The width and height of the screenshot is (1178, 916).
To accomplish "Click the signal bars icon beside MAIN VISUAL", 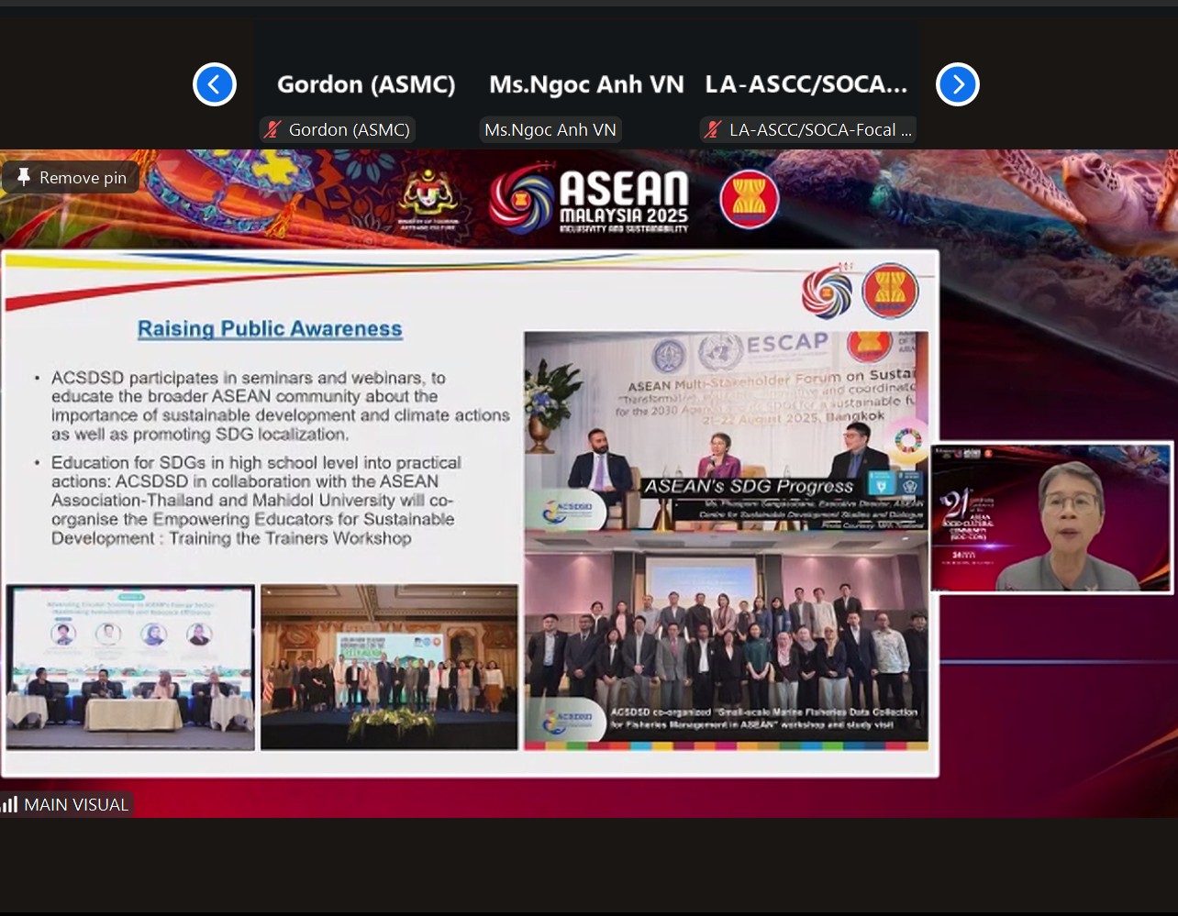I will [10, 805].
